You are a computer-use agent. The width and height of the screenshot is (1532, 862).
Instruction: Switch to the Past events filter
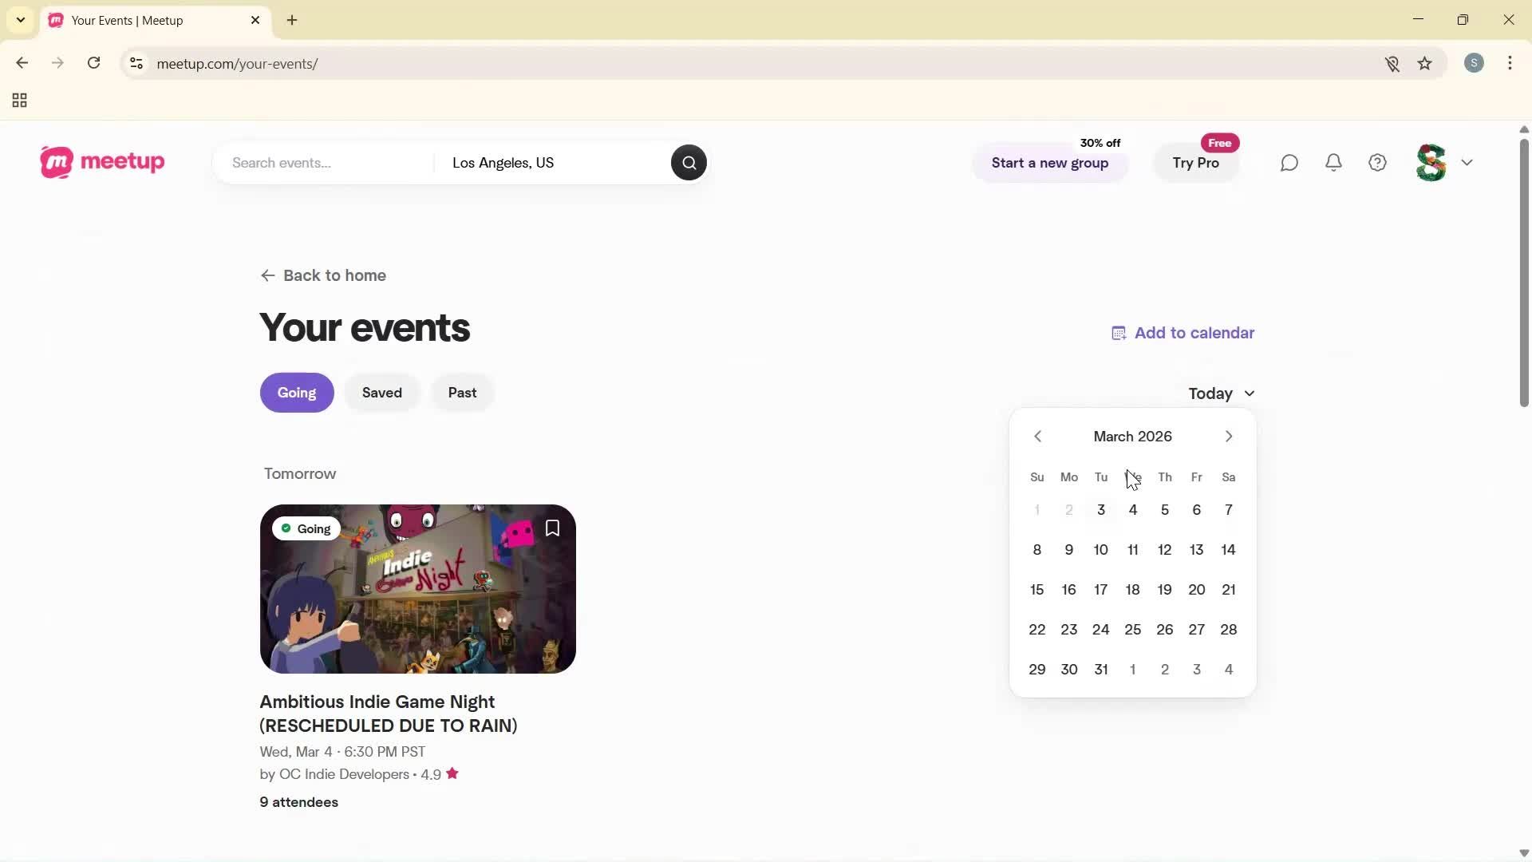pos(462,392)
